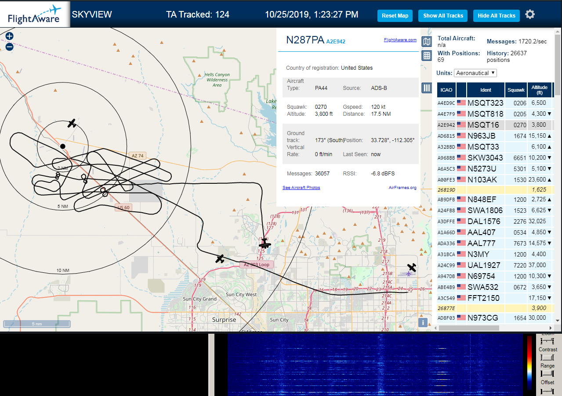Click the US flag in MSQT323 row
The height and width of the screenshot is (396, 562).
(461, 103)
